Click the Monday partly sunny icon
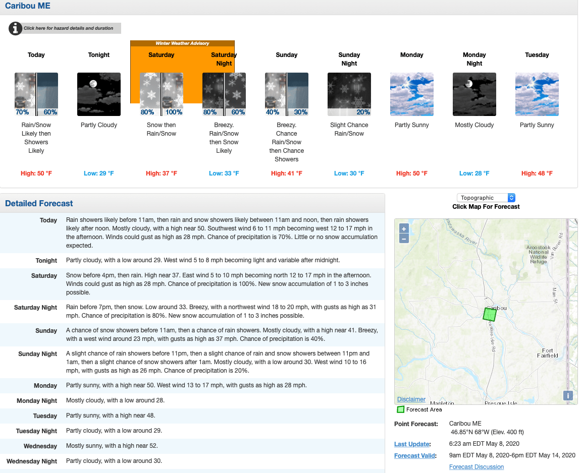 [411, 94]
